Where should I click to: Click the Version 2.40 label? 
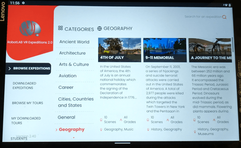26,136
